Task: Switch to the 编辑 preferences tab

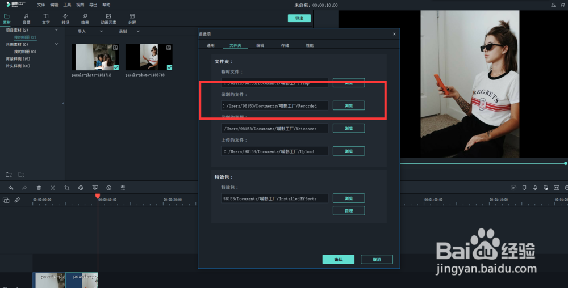Action: pyautogui.click(x=260, y=45)
